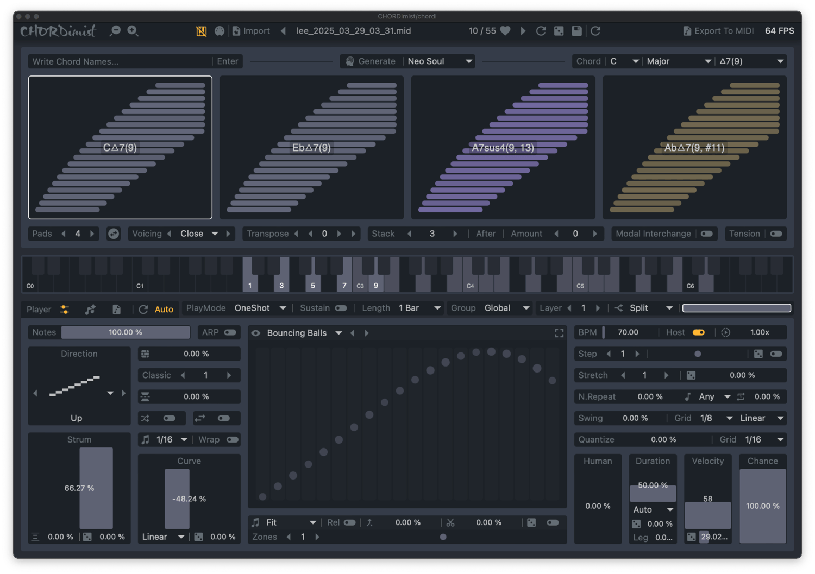815x574 pixels.
Task: Click the reload preset icon beside next arrow
Action: click(541, 31)
